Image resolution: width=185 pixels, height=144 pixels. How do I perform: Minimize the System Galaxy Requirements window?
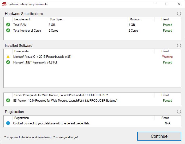(155, 4)
